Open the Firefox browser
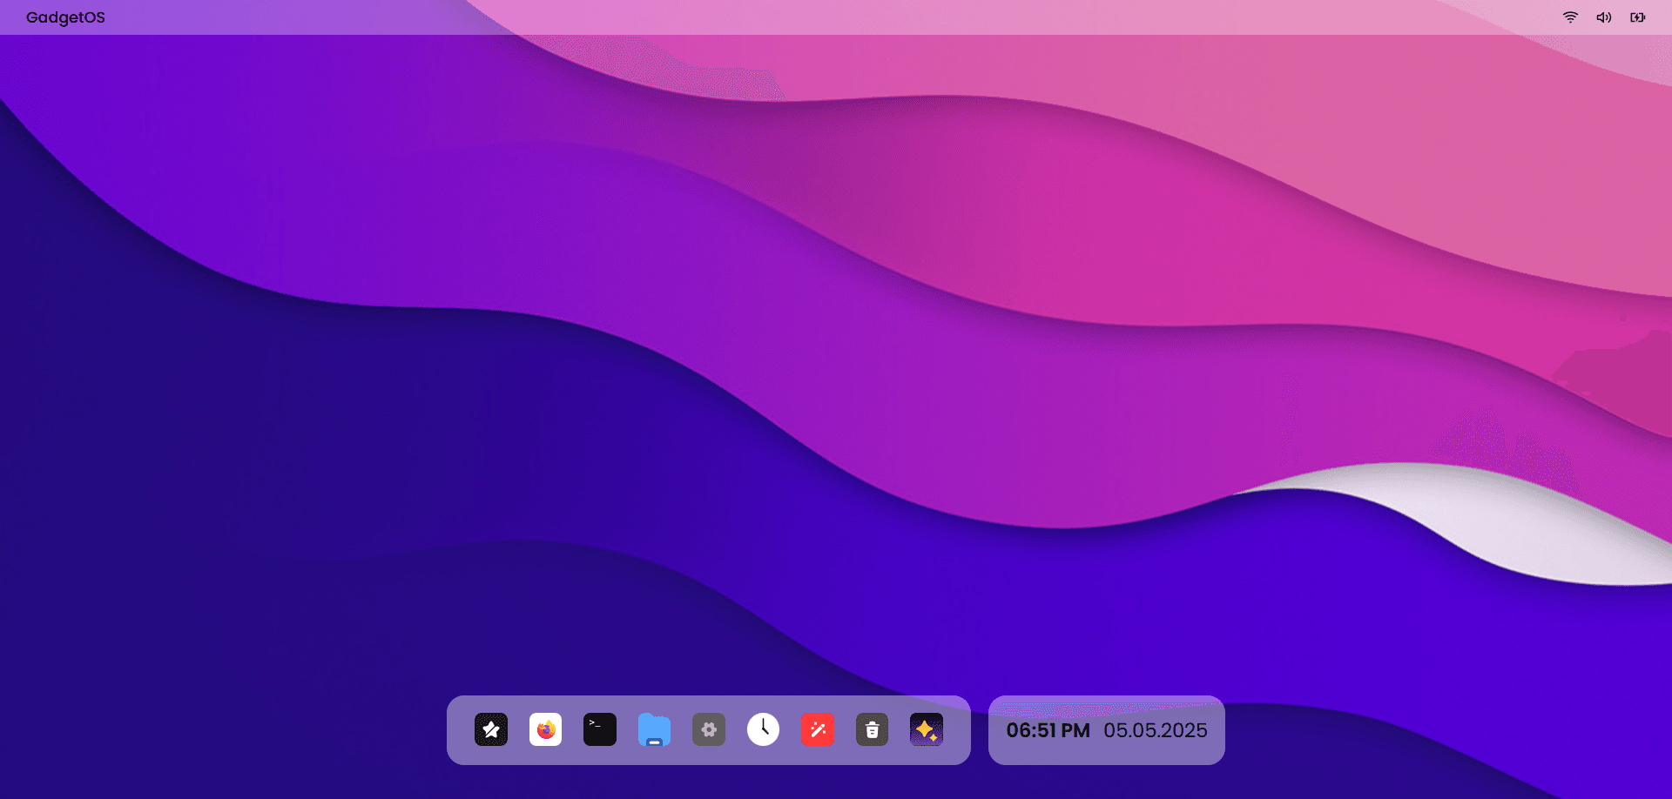The width and height of the screenshot is (1672, 799). [x=545, y=730]
